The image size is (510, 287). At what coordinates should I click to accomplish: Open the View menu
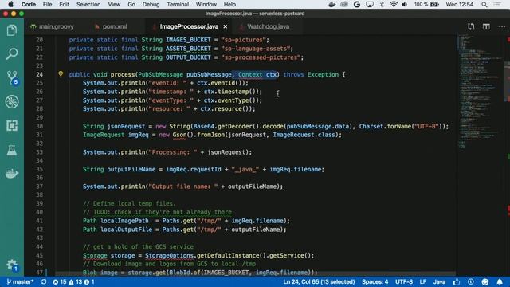coord(114,4)
